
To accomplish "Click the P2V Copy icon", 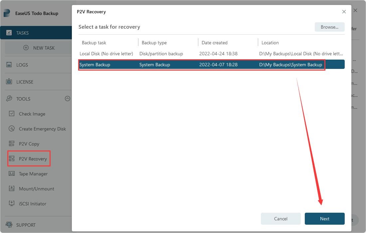I will coord(12,143).
